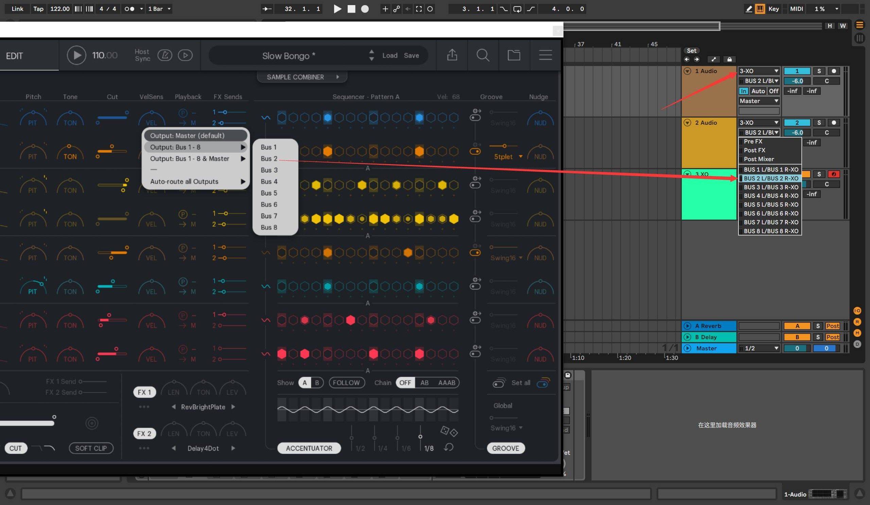This screenshot has height=505, width=870.
Task: Toggle the Ableton draw mode pencil icon
Action: pyautogui.click(x=748, y=9)
